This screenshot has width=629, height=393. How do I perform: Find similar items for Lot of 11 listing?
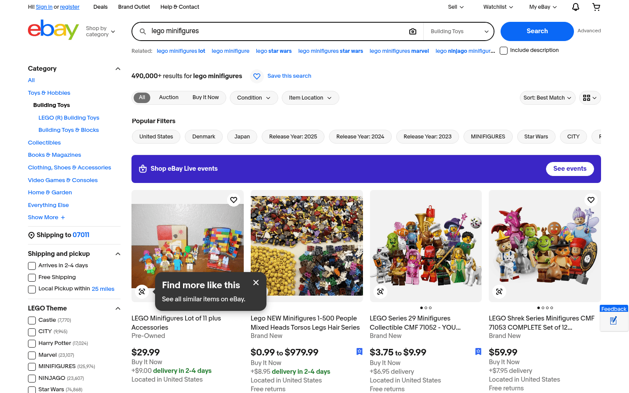pos(142,292)
